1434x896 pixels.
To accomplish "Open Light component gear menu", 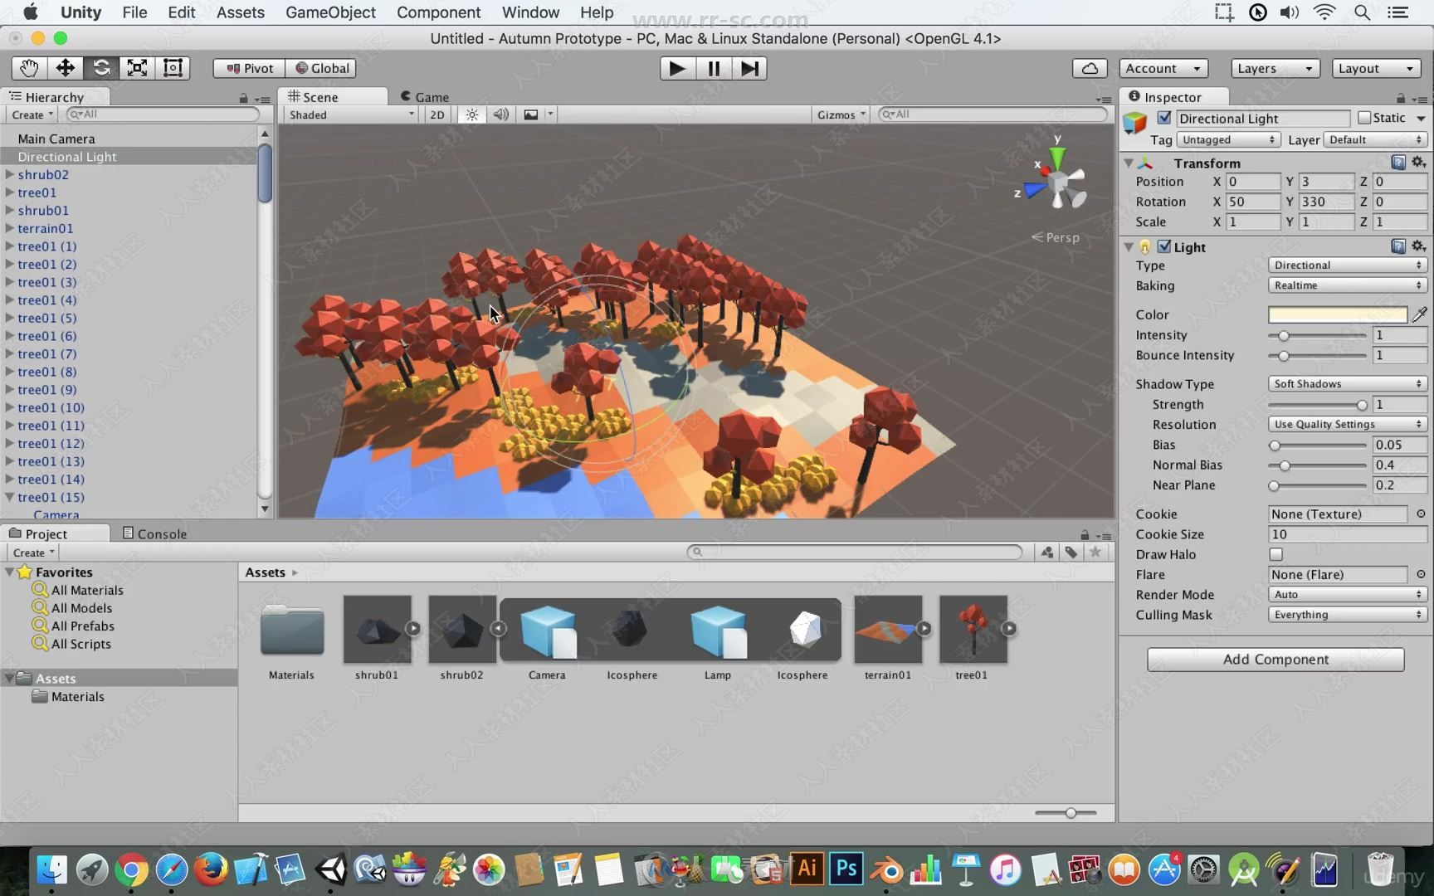I will (1418, 246).
